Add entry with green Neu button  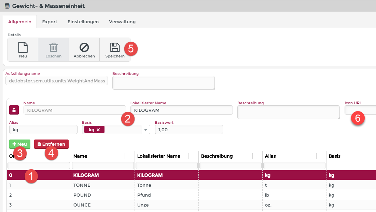[20, 144]
